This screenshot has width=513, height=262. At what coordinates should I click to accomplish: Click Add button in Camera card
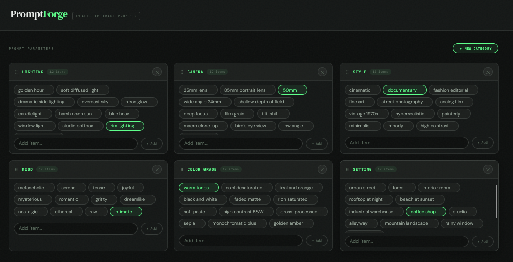click(x=317, y=143)
